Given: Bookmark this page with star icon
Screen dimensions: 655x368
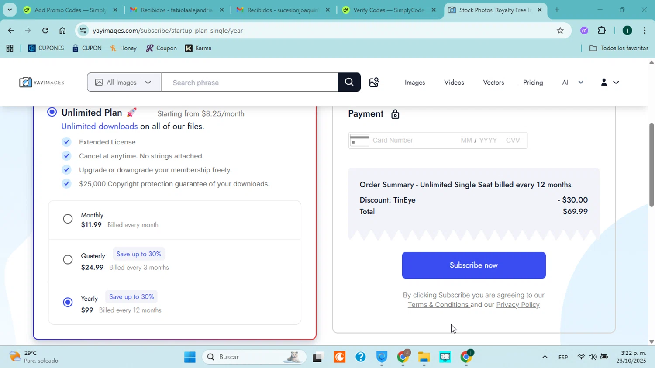Looking at the screenshot, I should pos(560,31).
